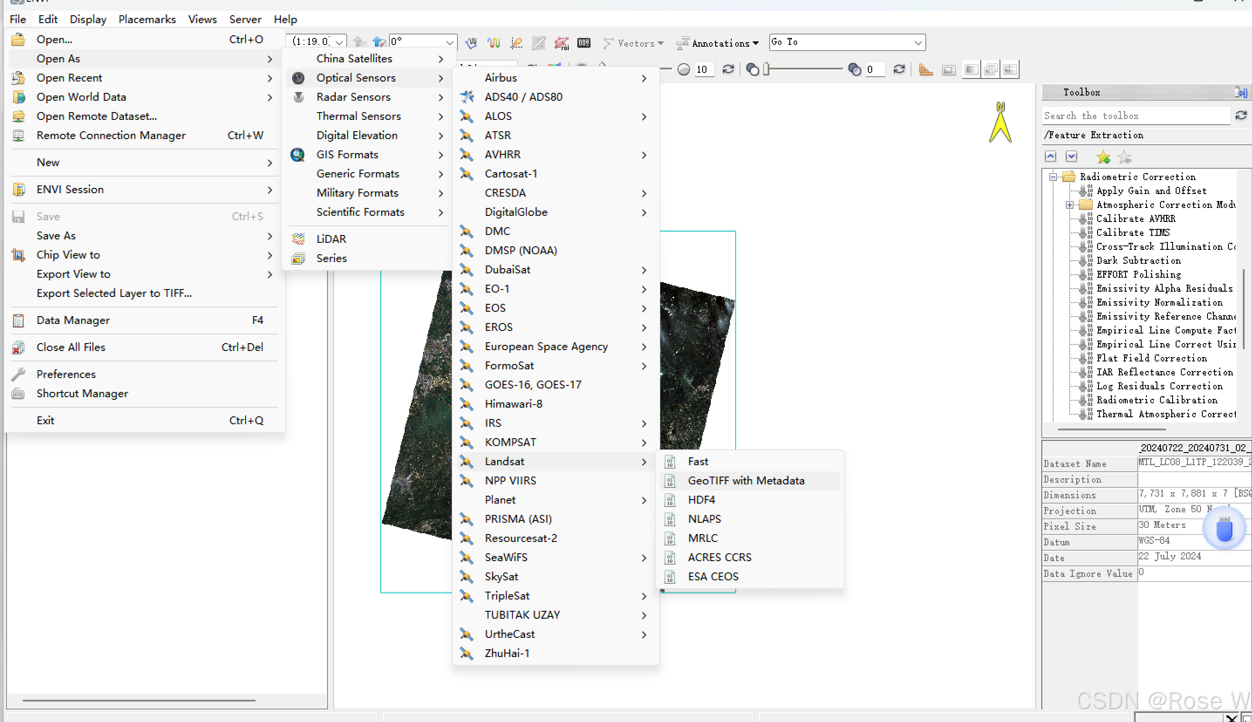Open the Display menu
Screen dimensions: 1252x722
pos(88,19)
